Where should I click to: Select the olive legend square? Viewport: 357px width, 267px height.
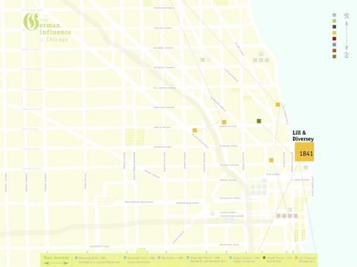pos(334,56)
